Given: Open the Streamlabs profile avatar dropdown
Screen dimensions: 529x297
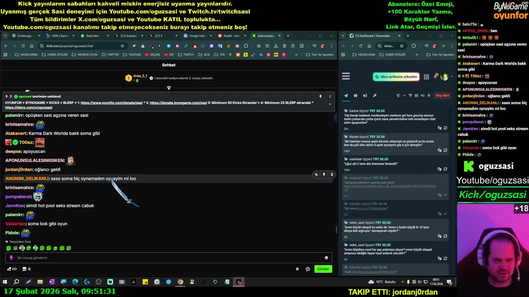Looking at the screenshot, I should 446,77.
